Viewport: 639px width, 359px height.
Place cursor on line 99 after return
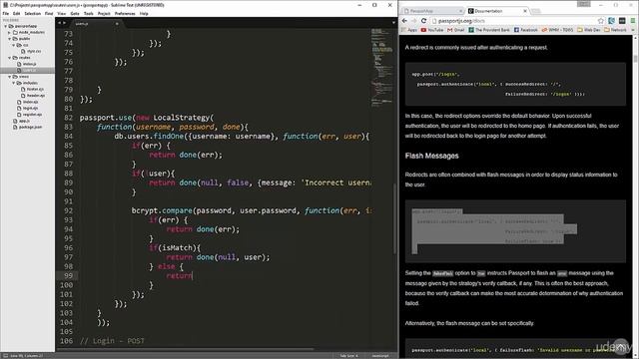pyautogui.click(x=193, y=276)
